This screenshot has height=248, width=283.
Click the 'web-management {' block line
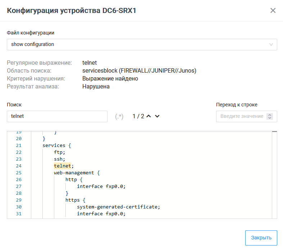pos(77,173)
